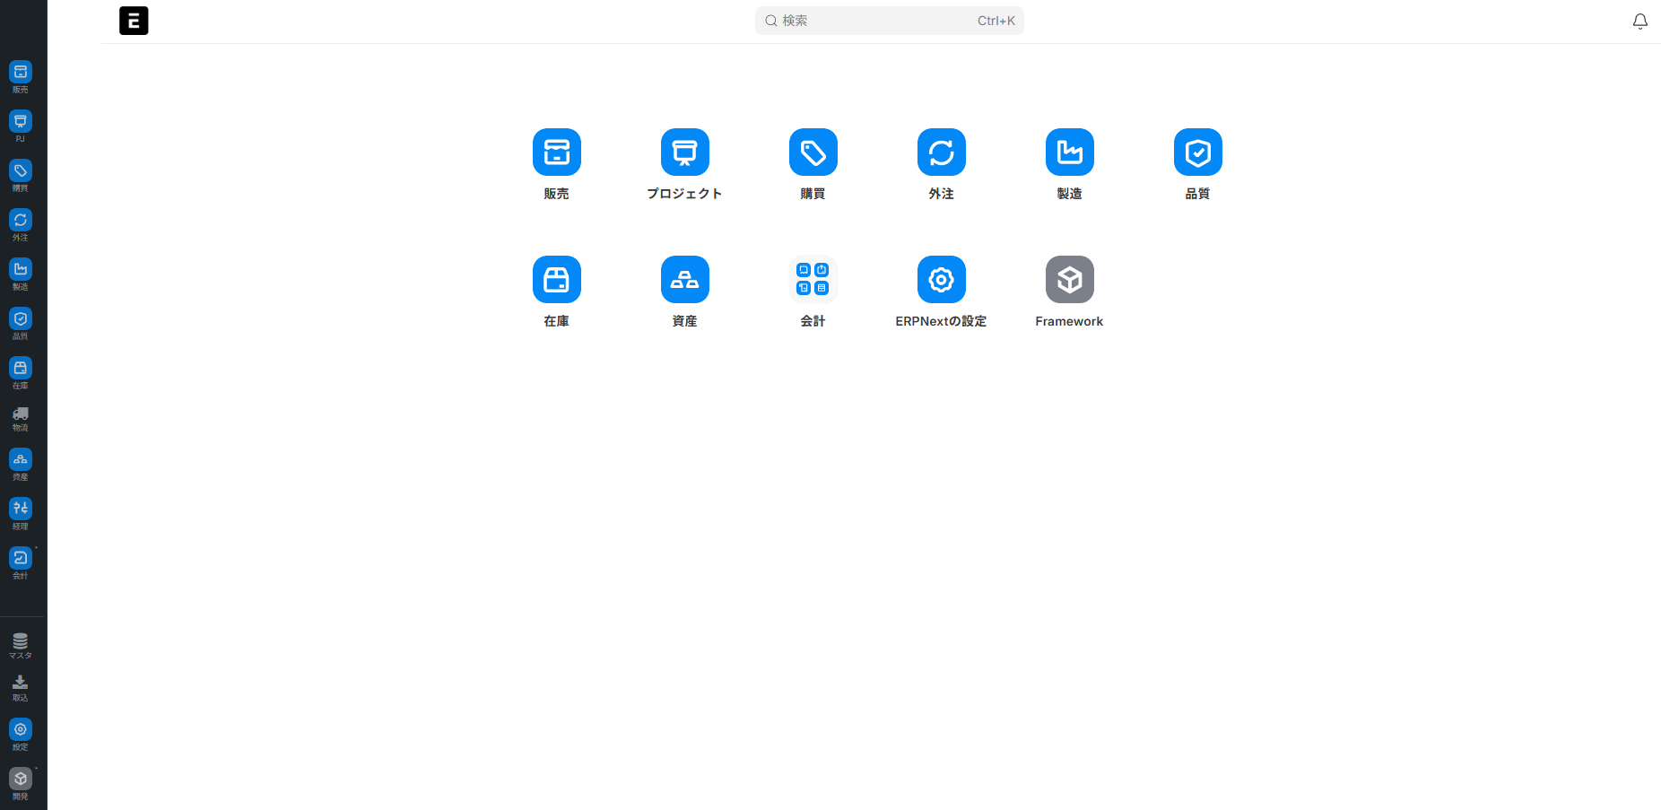Open the 外注 subcontracting tile

[x=941, y=152]
